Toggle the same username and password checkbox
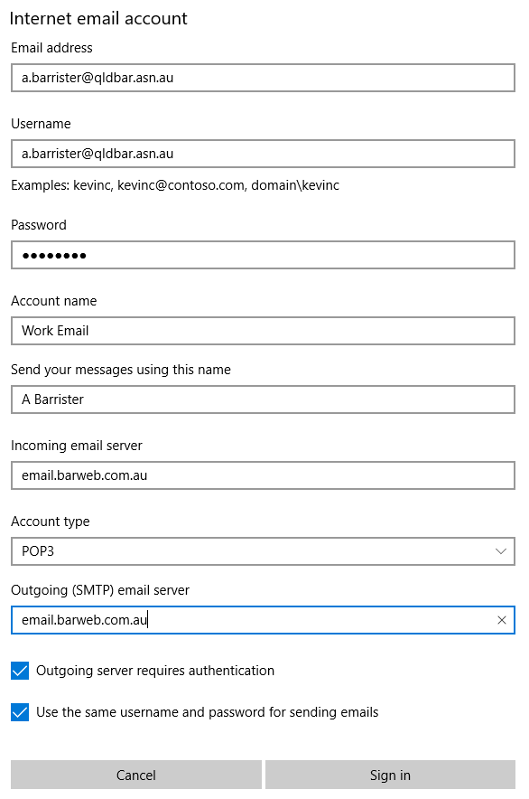 point(20,712)
